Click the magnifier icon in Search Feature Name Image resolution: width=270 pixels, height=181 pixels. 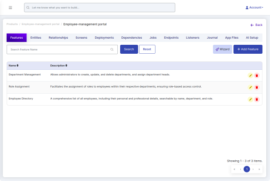click(112, 49)
